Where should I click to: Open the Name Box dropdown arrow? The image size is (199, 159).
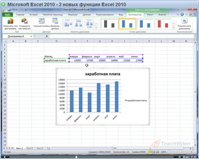(x=31, y=36)
